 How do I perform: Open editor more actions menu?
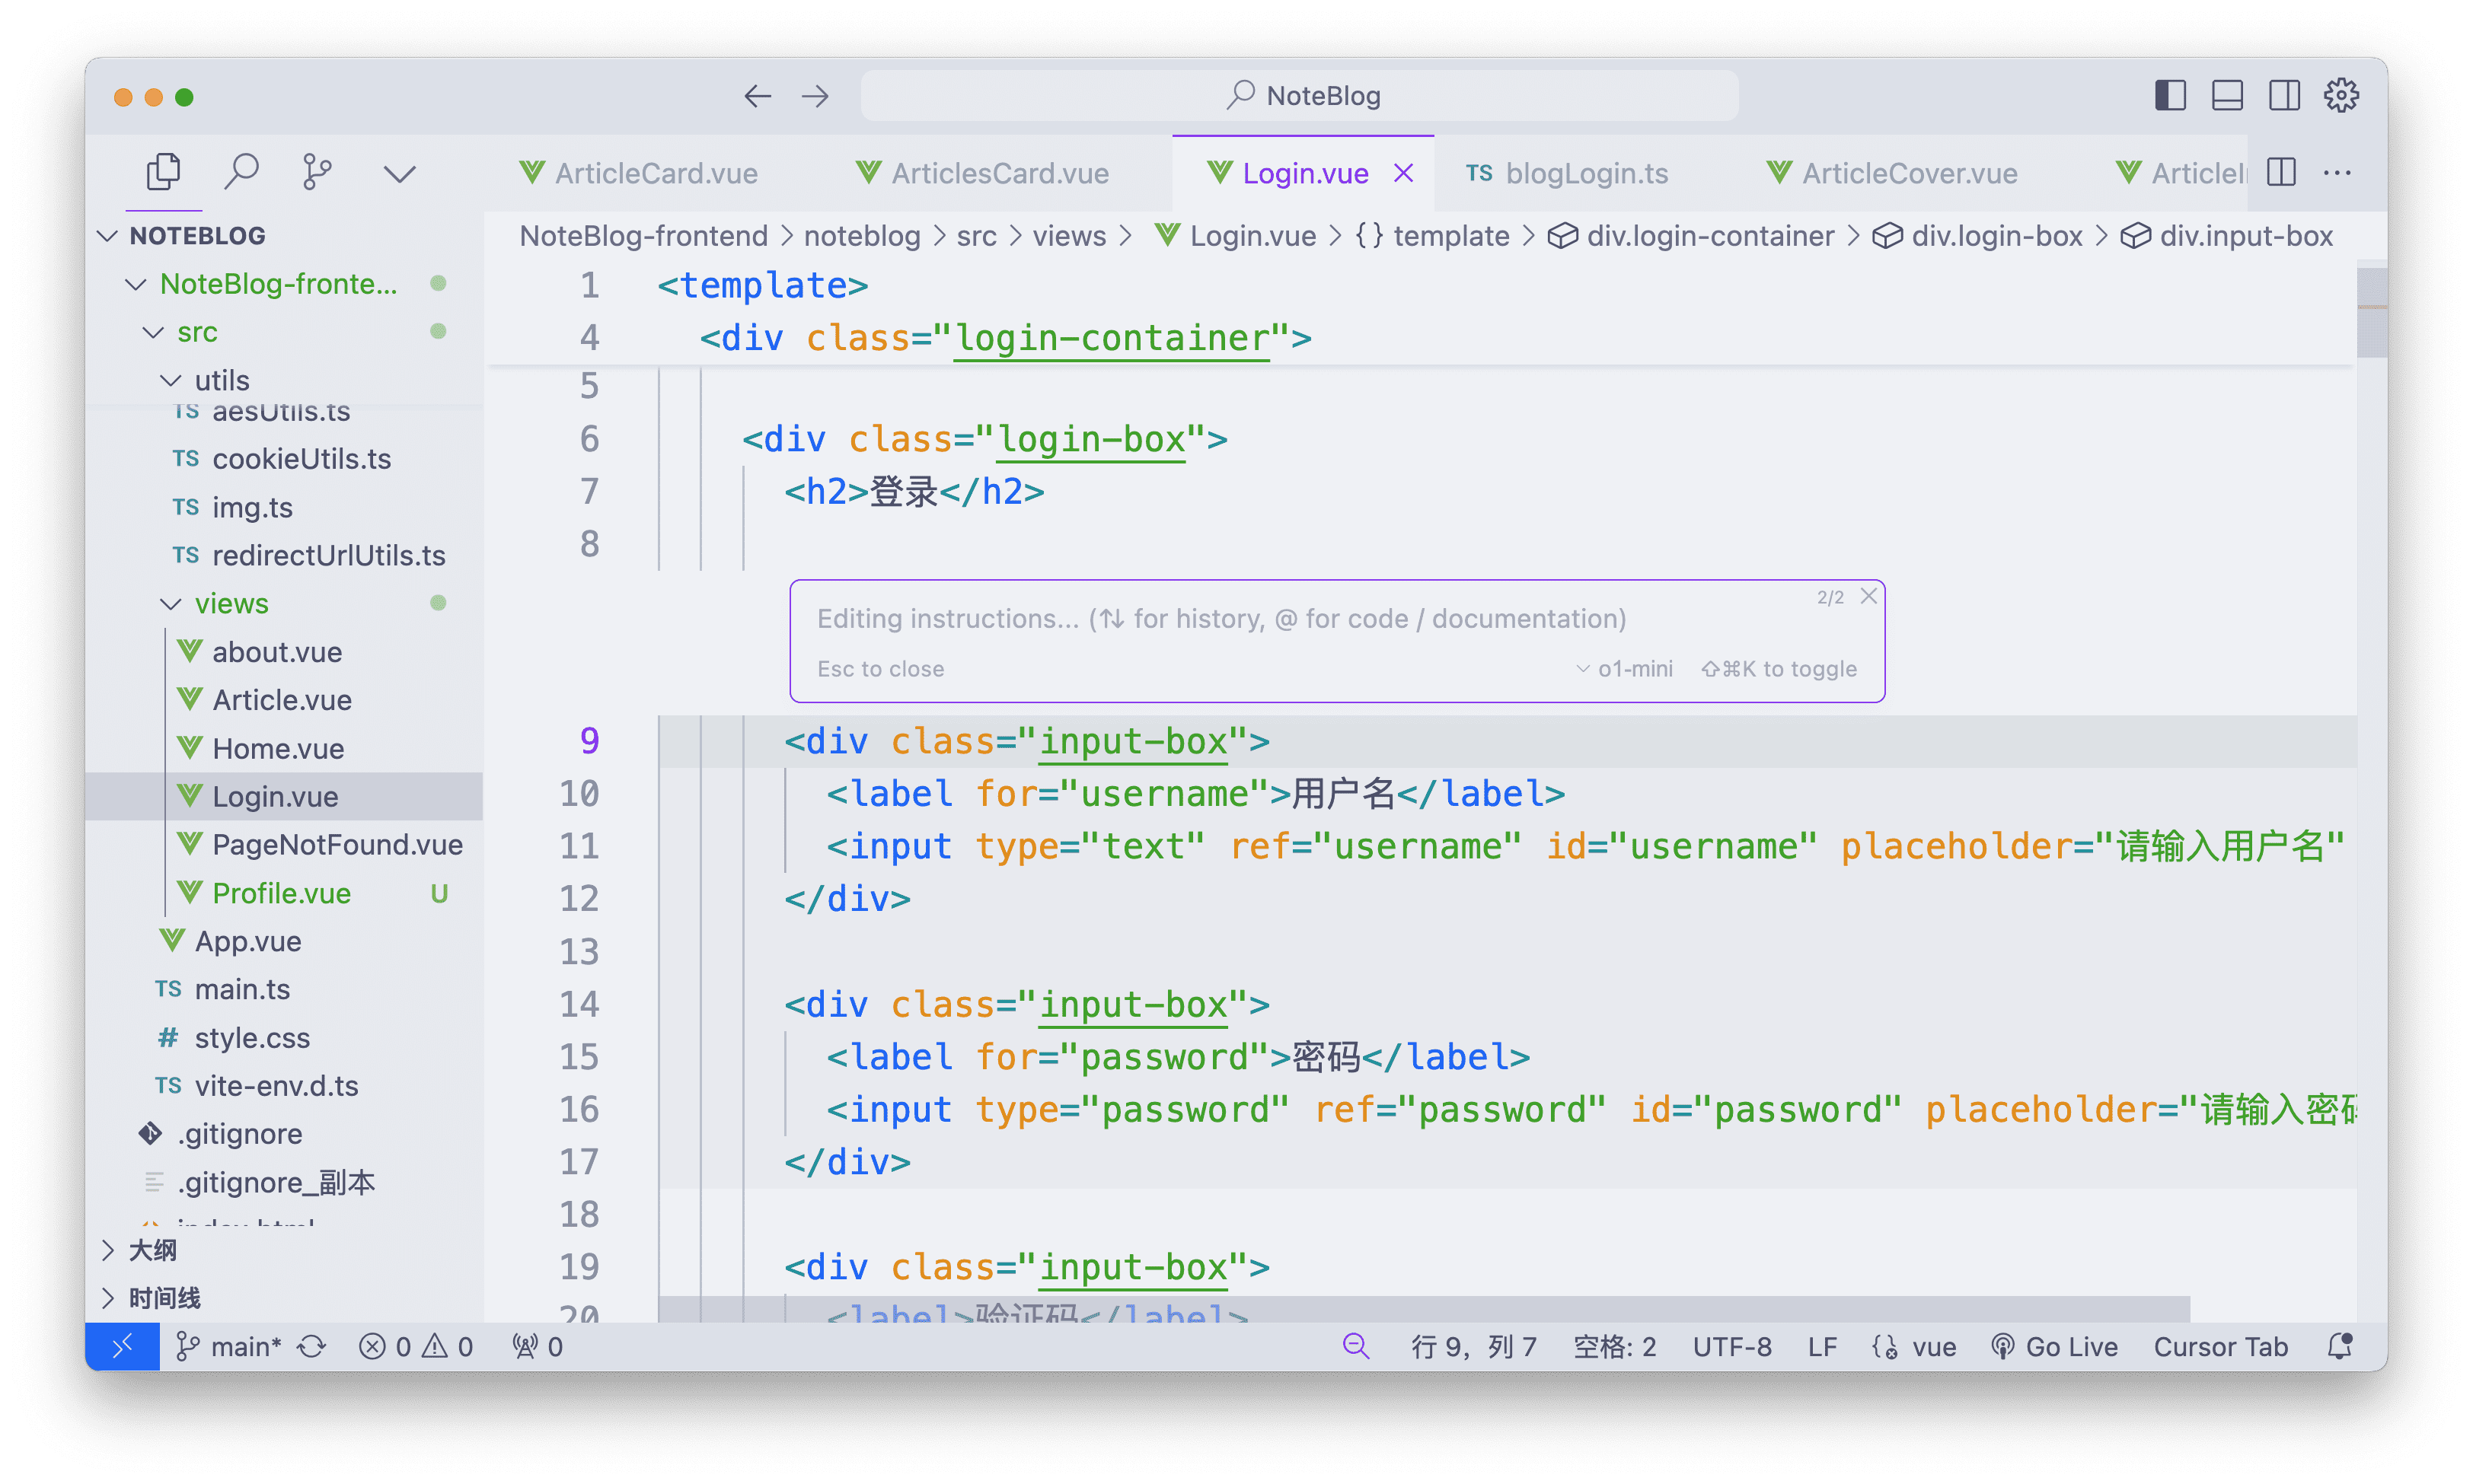click(x=2337, y=172)
